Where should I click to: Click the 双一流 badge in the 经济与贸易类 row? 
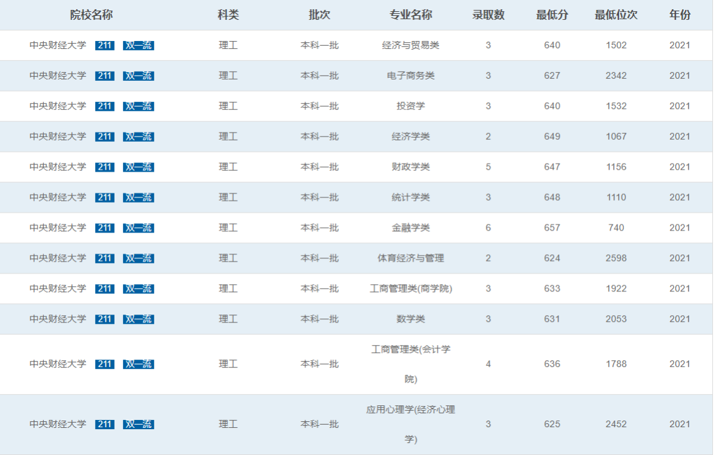click(x=138, y=45)
